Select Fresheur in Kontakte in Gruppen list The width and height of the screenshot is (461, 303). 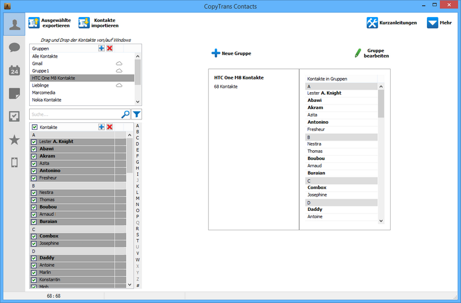342,129
